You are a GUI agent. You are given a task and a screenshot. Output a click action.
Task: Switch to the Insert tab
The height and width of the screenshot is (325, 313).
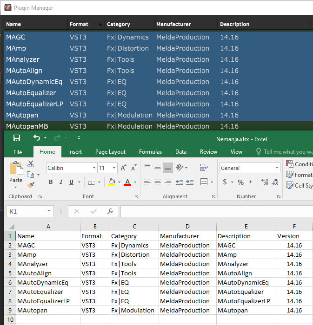pos(75,152)
